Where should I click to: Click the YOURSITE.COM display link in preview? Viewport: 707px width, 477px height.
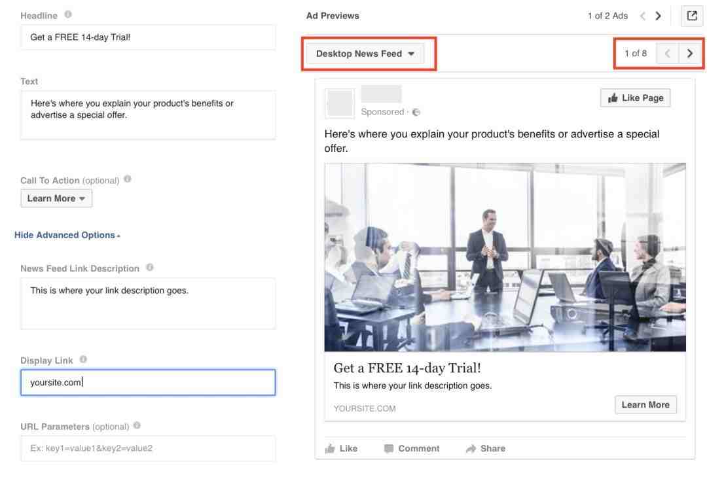(x=365, y=408)
